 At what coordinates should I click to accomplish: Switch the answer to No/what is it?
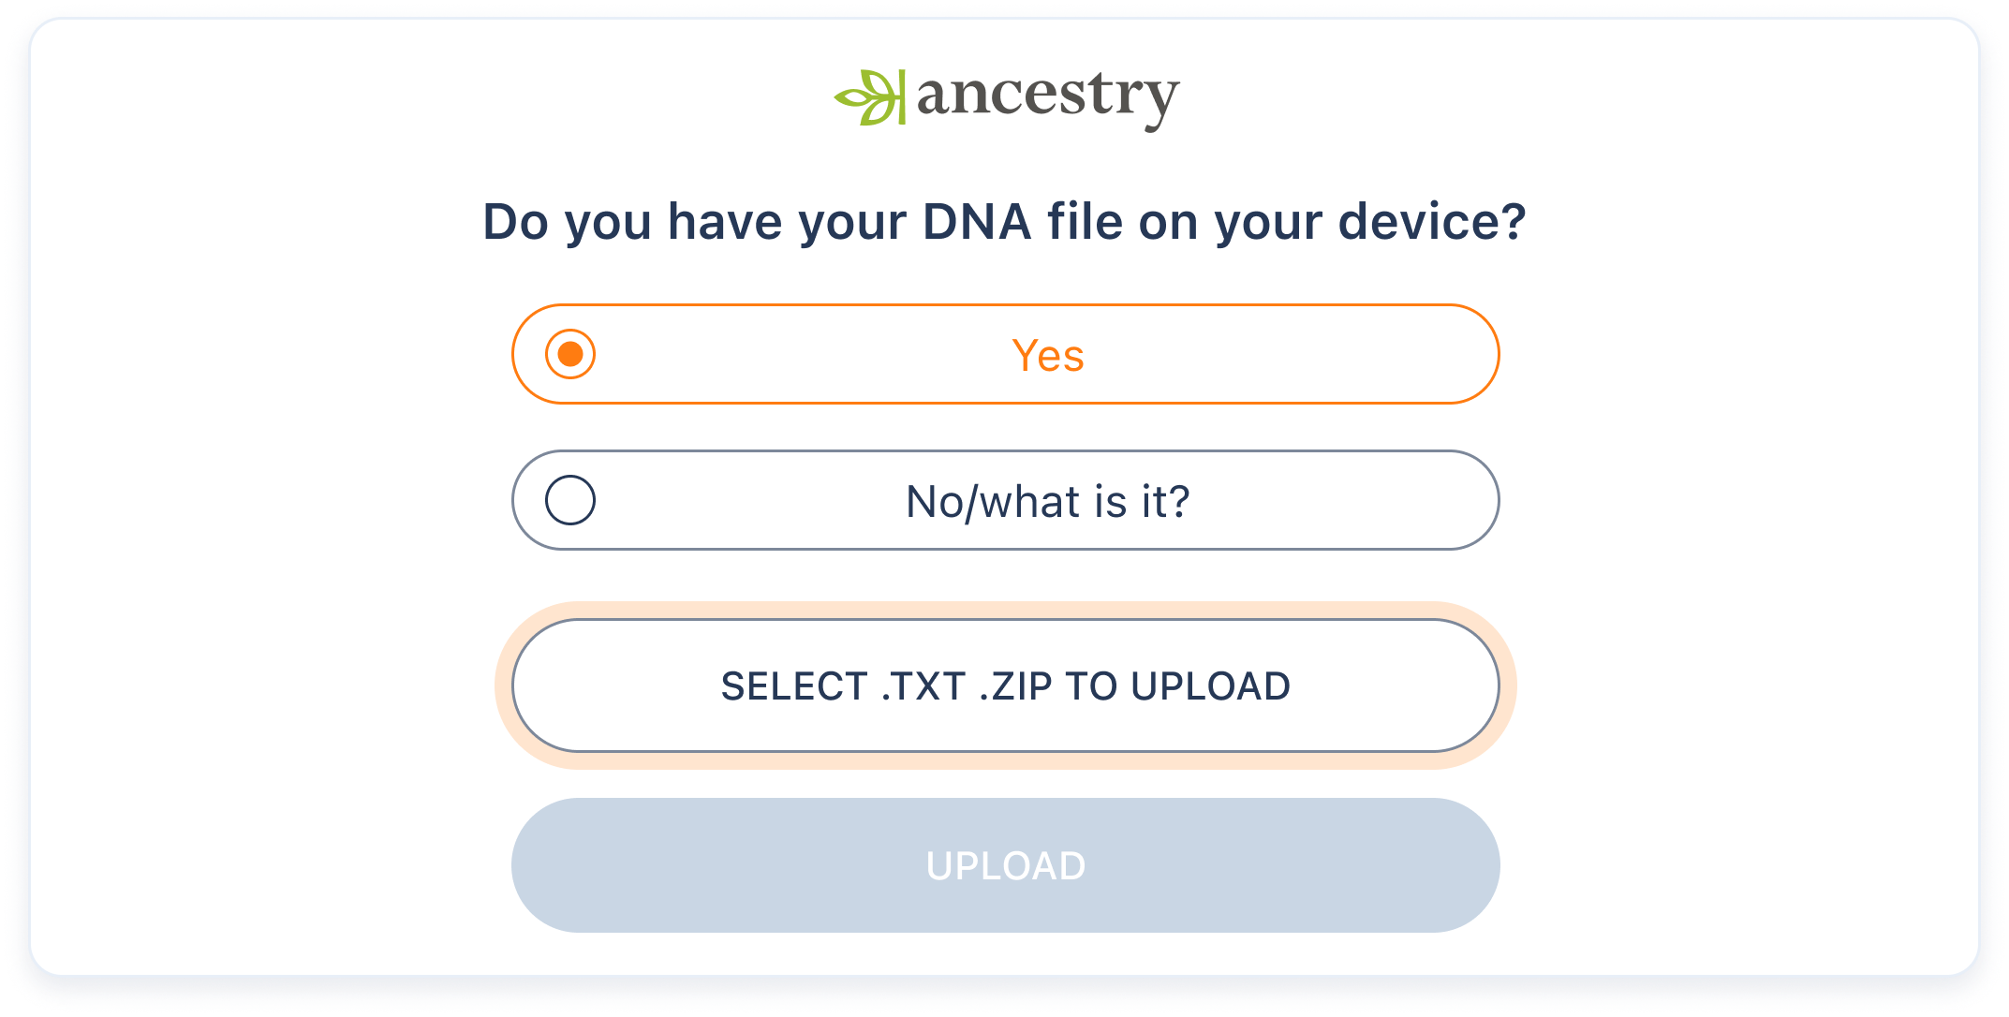pyautogui.click(x=1005, y=500)
